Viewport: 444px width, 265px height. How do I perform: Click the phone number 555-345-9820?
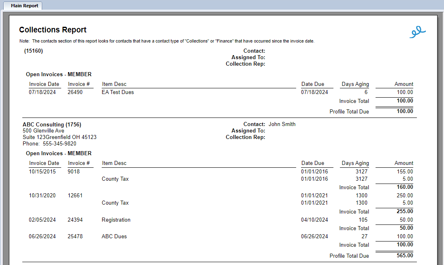(59, 144)
